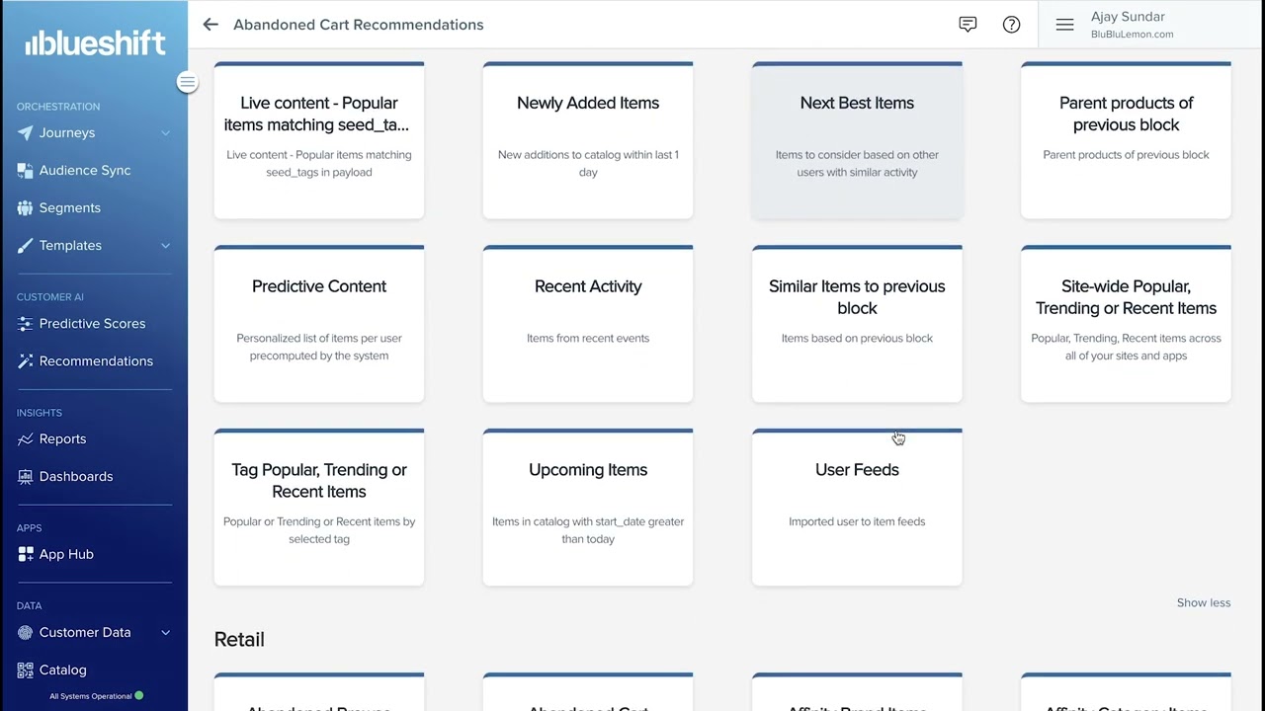Screen dimensions: 1265x711
Task: Select the Newly Added Items card
Action: coord(588,140)
